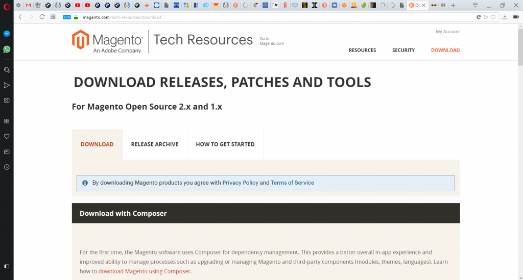Open My Account link
This screenshot has height=280, width=523.
[447, 32]
